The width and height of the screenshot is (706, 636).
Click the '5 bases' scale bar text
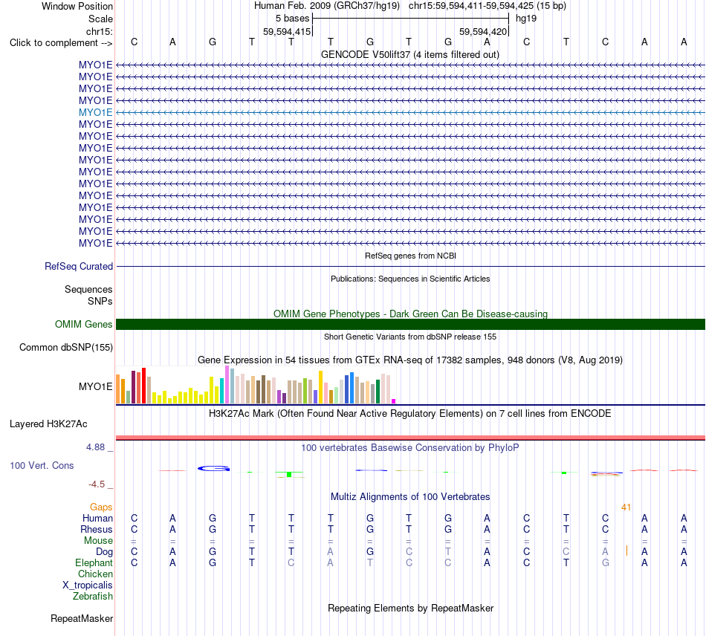coord(293,19)
